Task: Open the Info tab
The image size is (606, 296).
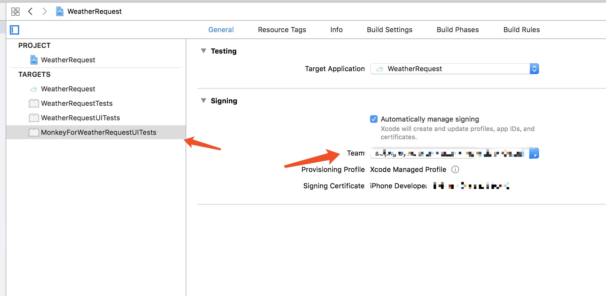Action: pos(336,30)
